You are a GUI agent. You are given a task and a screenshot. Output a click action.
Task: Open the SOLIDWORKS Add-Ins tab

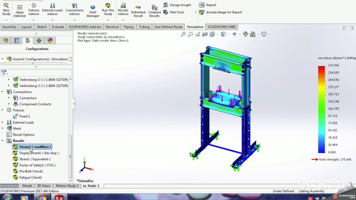[x=85, y=27]
